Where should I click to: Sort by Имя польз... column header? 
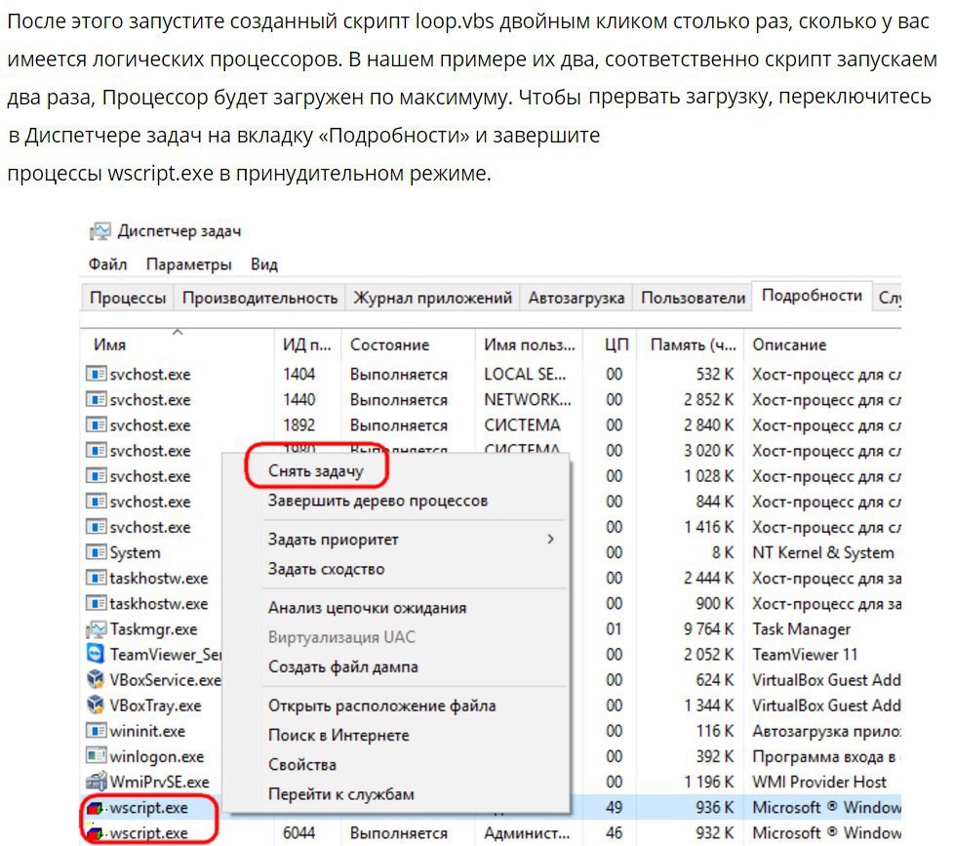point(529,344)
